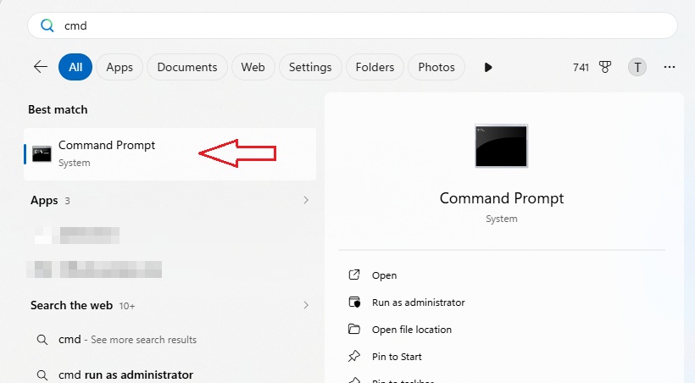Select the All filter tab
The width and height of the screenshot is (695, 383).
(x=75, y=67)
